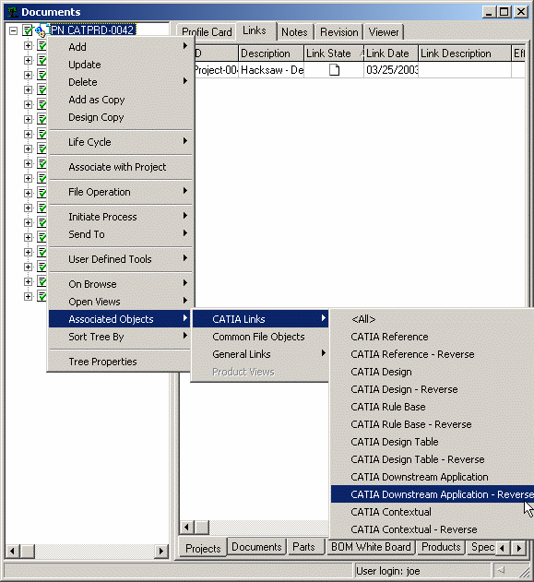Click the product icon beside PN CATPRD-0042
Screen dimensions: 534x582
click(x=42, y=30)
